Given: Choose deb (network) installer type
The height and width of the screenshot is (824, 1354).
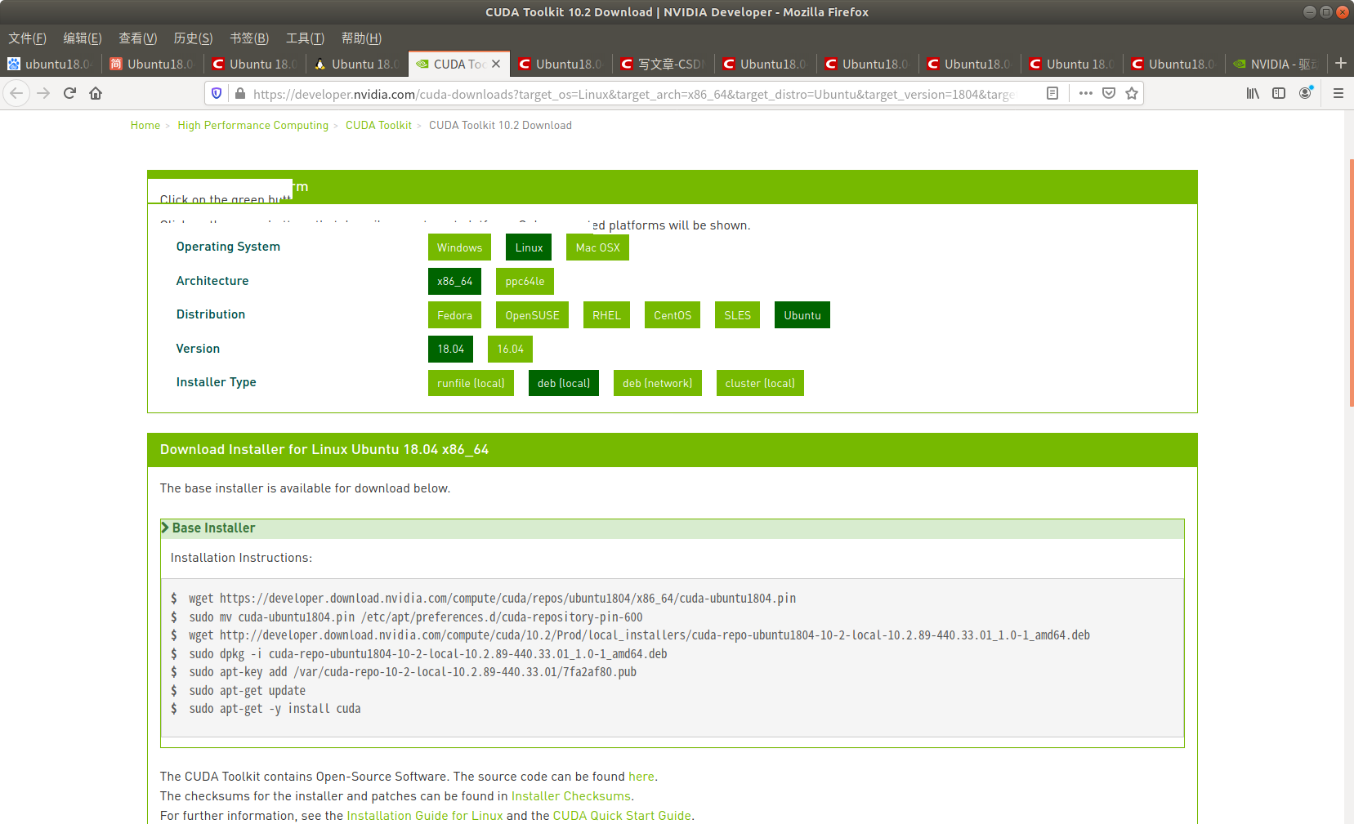Looking at the screenshot, I should coord(658,383).
